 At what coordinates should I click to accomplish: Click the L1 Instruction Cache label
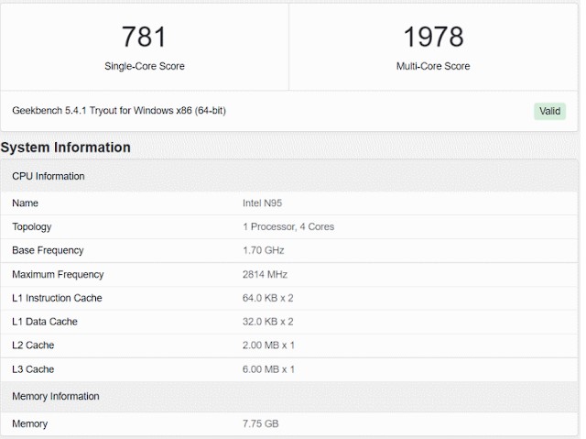[x=57, y=298]
